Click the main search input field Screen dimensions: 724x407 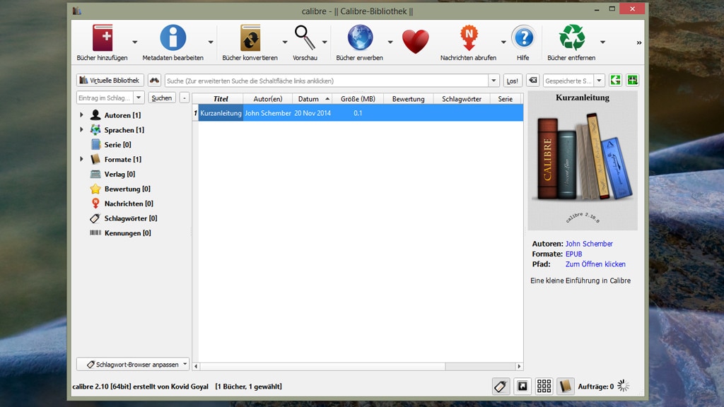click(327, 81)
